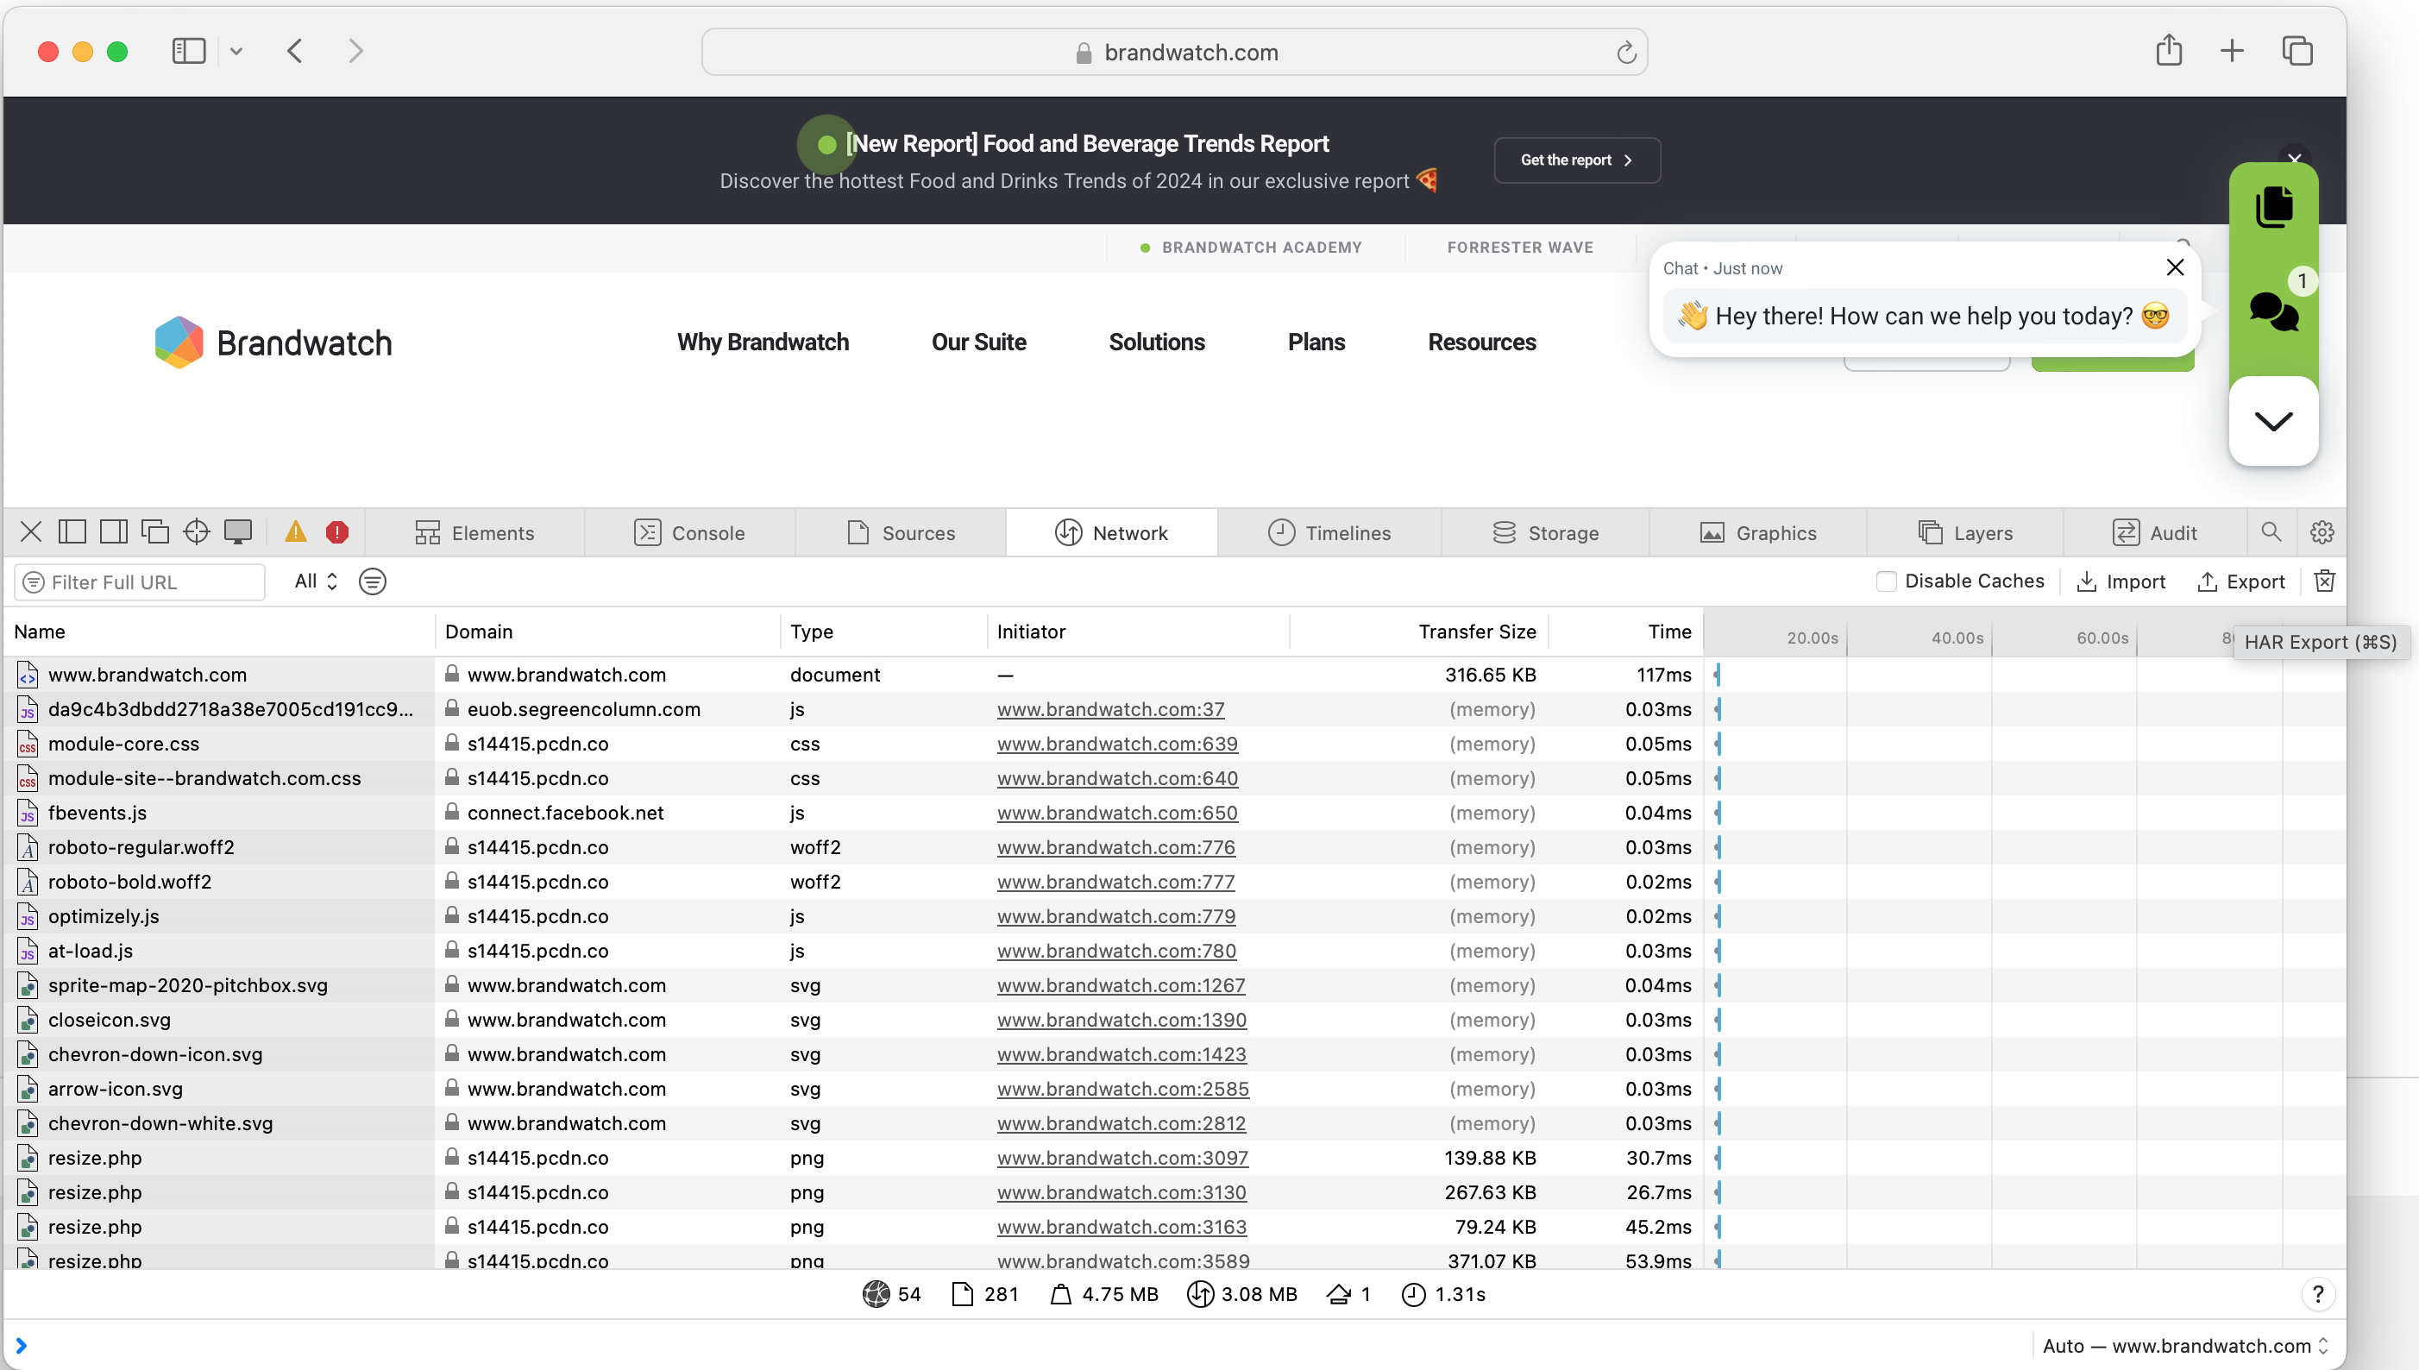Open the Solutions menu
2419x1370 pixels.
[x=1156, y=342]
